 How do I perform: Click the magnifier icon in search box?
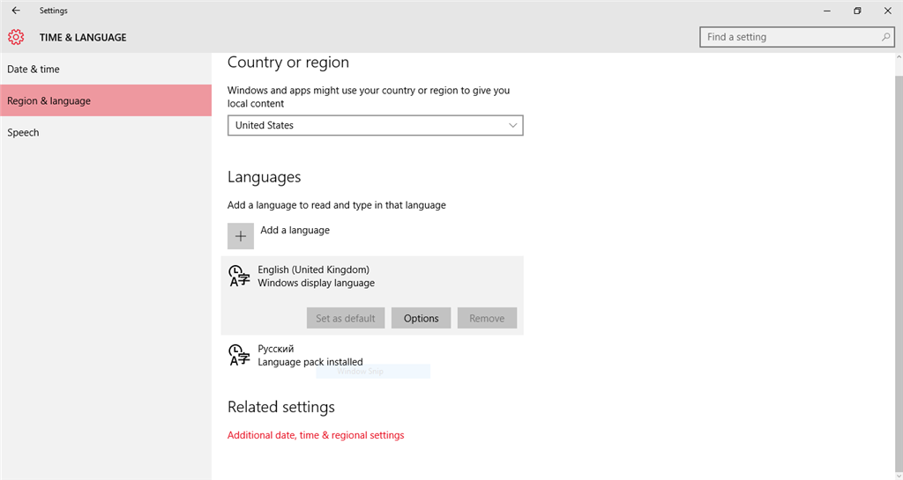coord(885,37)
